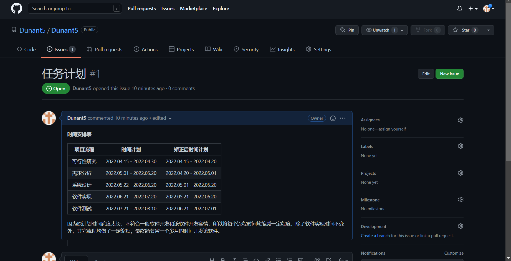Click Dunant5 username in the comment header
This screenshot has height=261, width=511.
pyautogui.click(x=77, y=118)
